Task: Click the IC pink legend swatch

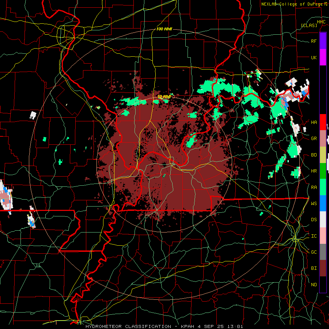Action: tap(323, 236)
